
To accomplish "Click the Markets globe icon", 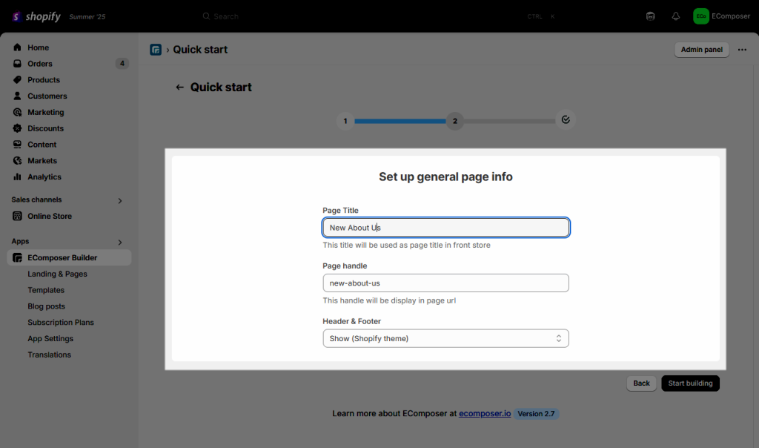I will pos(18,160).
